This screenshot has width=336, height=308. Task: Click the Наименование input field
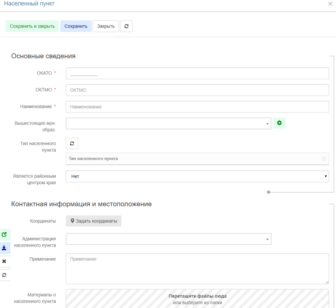(x=197, y=107)
